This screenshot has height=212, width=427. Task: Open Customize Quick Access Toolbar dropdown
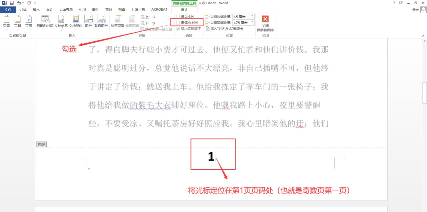click(x=35, y=3)
